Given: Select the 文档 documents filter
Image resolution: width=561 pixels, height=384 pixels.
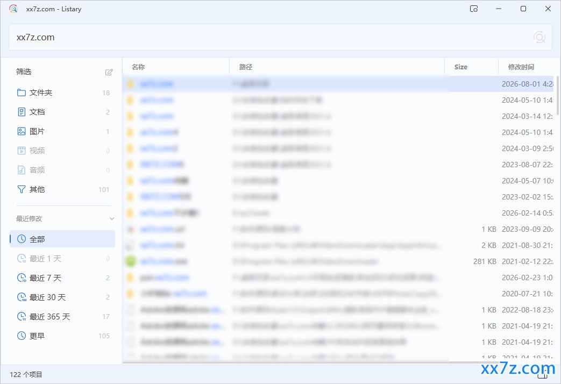Looking at the screenshot, I should pos(62,112).
